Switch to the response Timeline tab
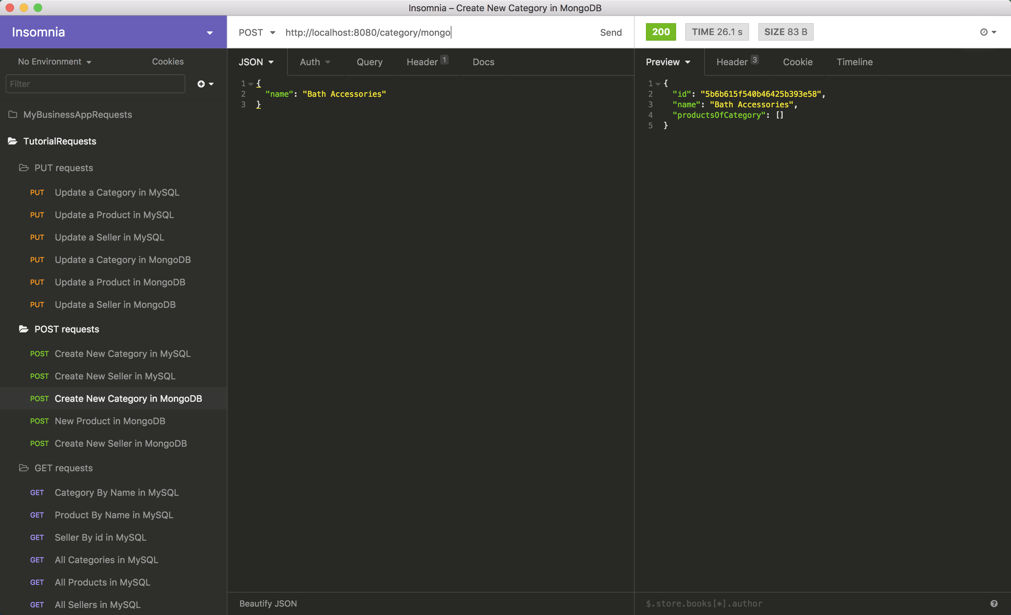The width and height of the screenshot is (1011, 615). tap(854, 62)
